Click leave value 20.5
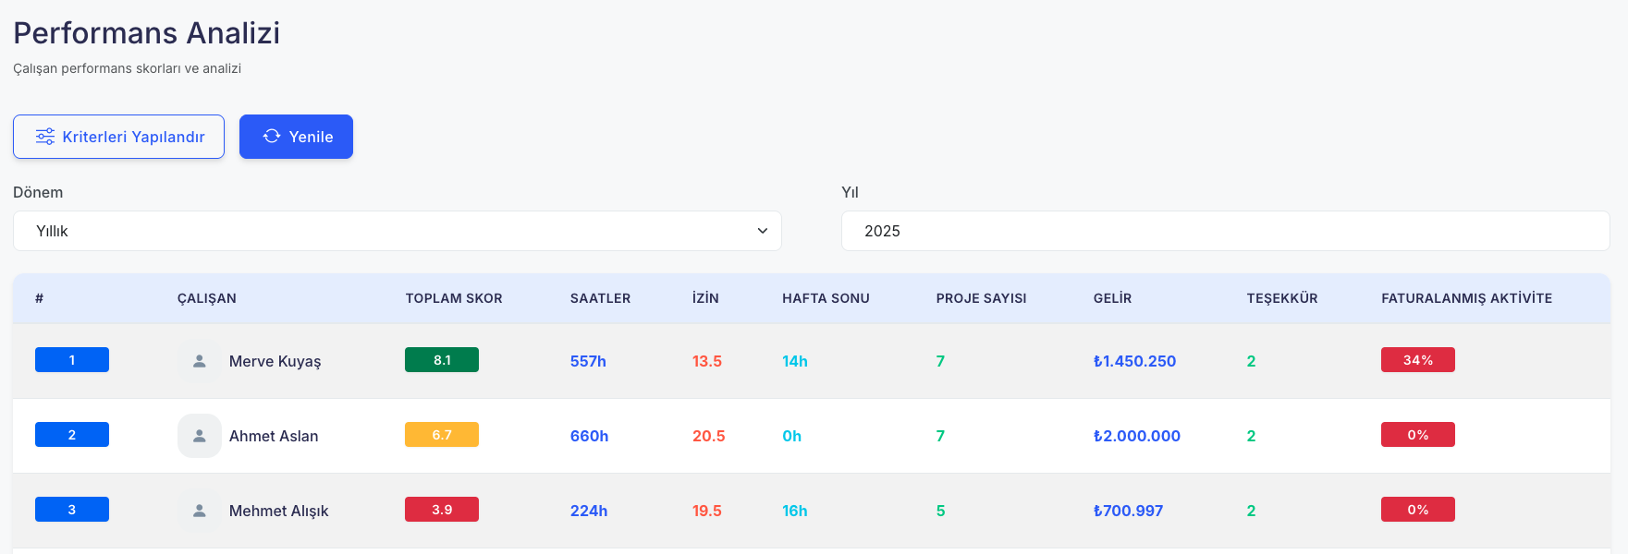 (x=709, y=436)
